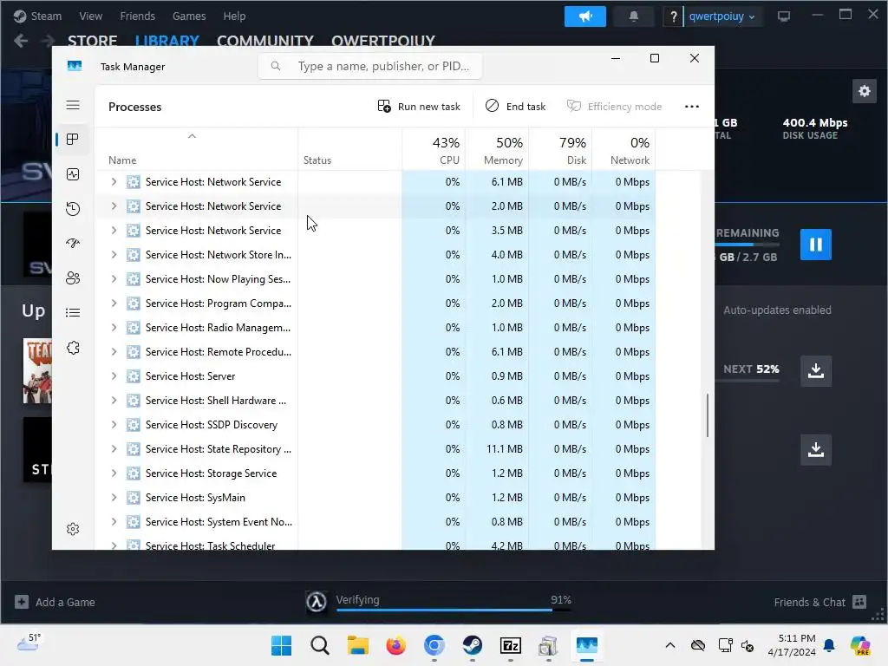The height and width of the screenshot is (666, 888).
Task: Expand Service Host: Now Playing Session row
Action: tap(114, 279)
